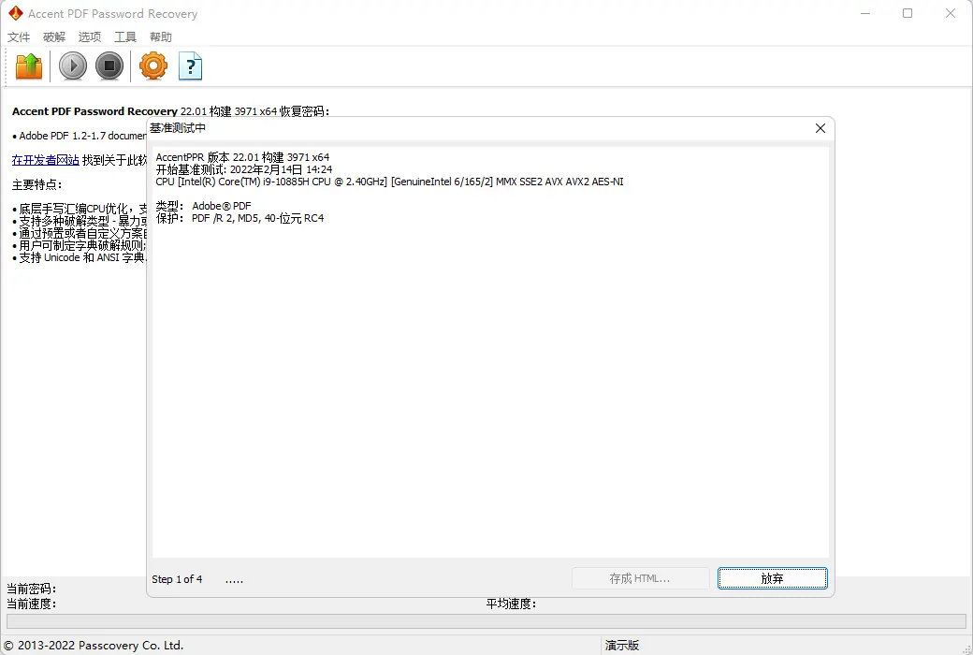
Task: Maximize the main application window
Action: [x=908, y=13]
